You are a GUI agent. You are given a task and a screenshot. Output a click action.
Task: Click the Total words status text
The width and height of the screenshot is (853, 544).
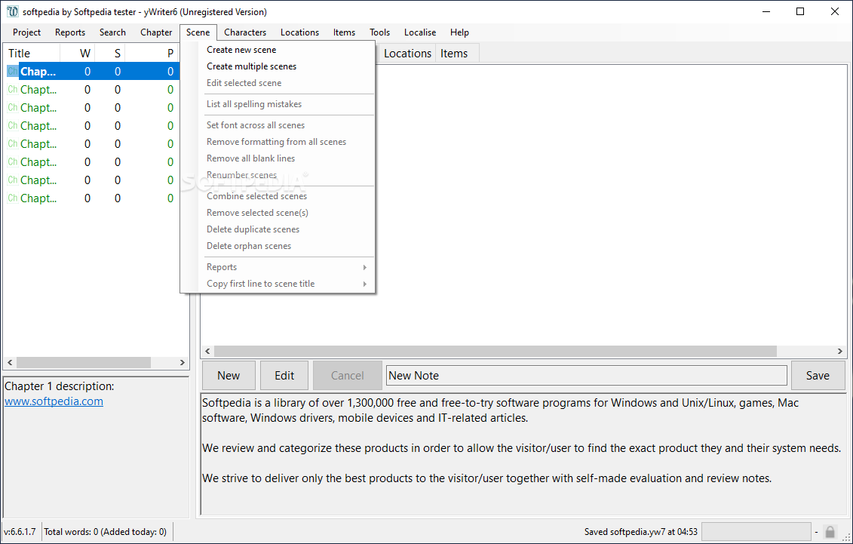106,531
